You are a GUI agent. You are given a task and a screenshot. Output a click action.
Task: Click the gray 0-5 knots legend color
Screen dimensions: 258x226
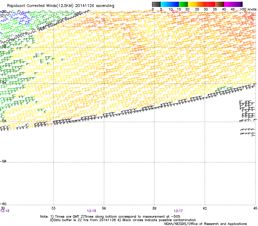click(x=156, y=4)
